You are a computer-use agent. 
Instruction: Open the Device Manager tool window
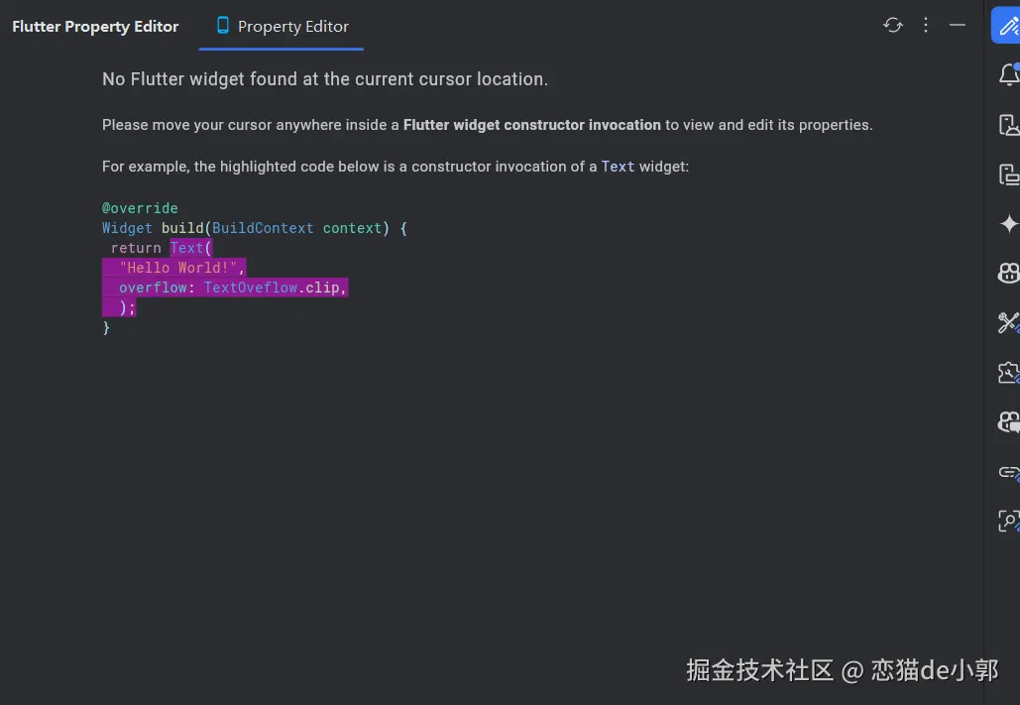point(1008,125)
